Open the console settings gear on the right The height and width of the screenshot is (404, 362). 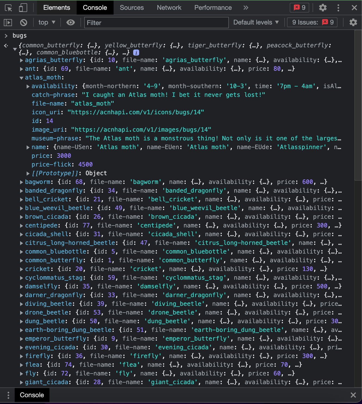click(353, 22)
